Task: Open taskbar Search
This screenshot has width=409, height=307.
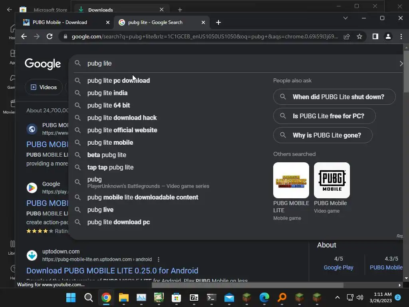Action: tap(88, 297)
